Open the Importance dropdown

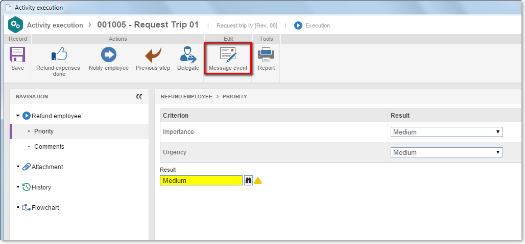coord(447,132)
